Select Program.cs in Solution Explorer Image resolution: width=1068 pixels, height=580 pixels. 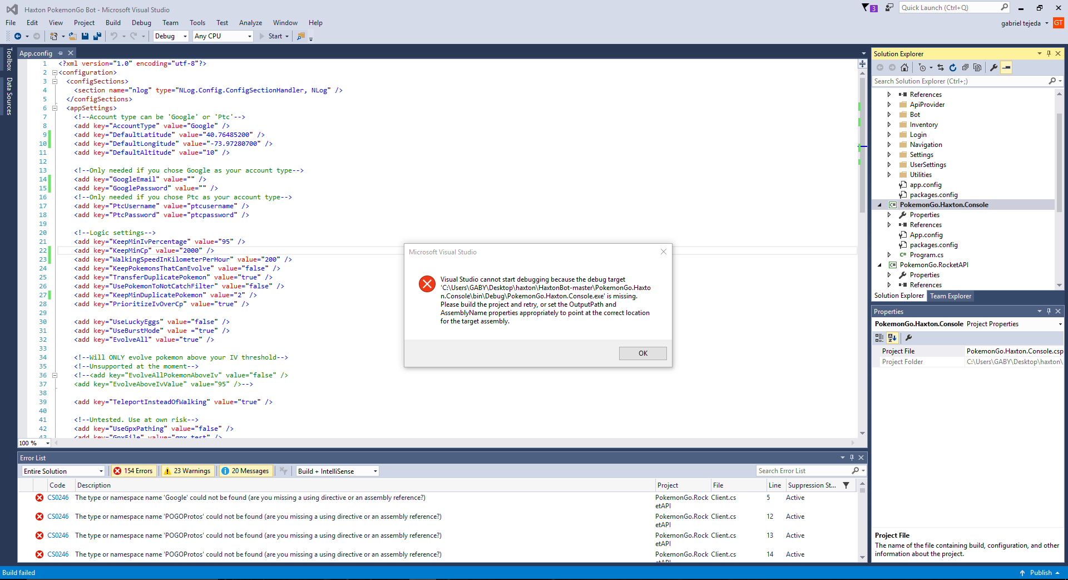click(926, 255)
